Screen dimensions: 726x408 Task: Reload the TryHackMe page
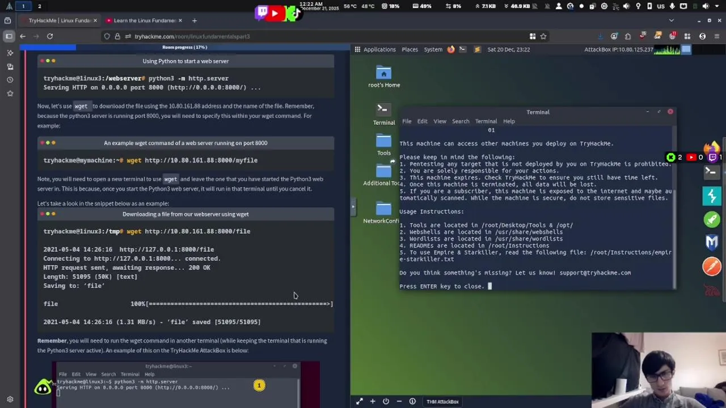point(50,36)
